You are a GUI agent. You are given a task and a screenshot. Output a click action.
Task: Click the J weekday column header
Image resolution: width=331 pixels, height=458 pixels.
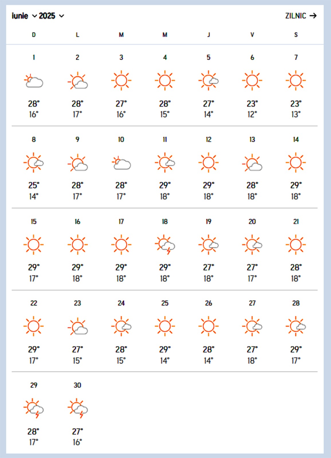(x=209, y=35)
